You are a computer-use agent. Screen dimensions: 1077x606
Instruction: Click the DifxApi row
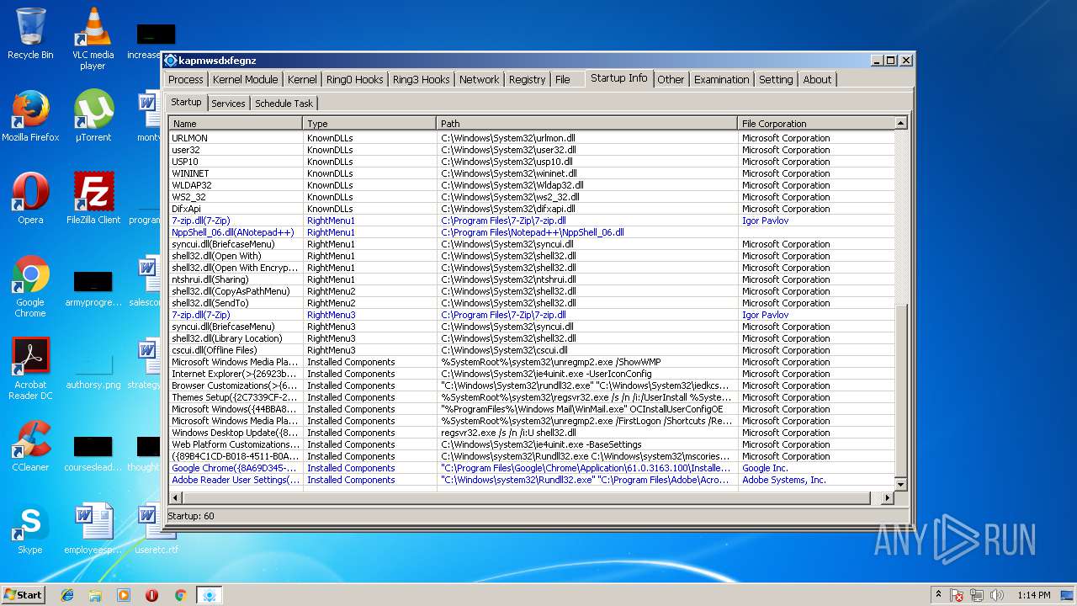(532, 209)
